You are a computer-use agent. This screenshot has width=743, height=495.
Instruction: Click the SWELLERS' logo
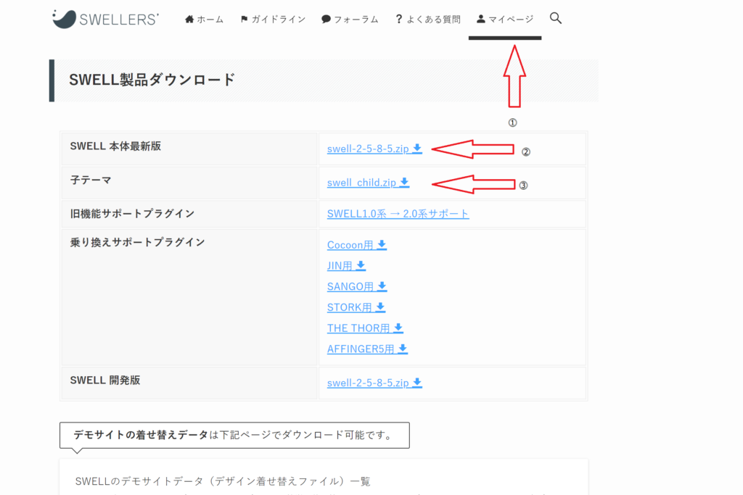click(106, 19)
